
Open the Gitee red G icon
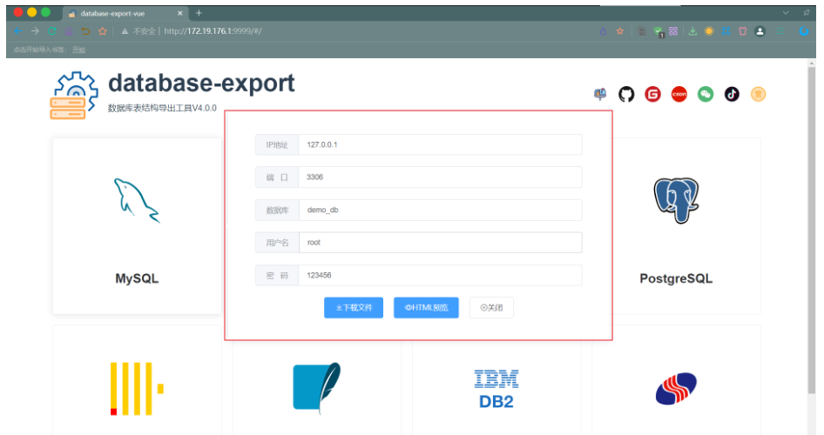coord(652,95)
